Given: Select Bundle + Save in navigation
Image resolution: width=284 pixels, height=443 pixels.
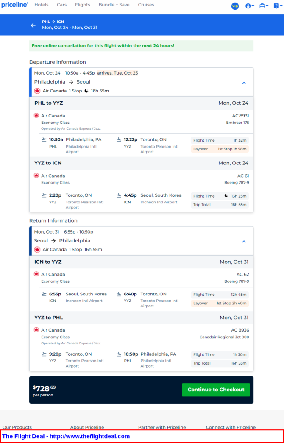Looking at the screenshot, I should coord(114,5).
